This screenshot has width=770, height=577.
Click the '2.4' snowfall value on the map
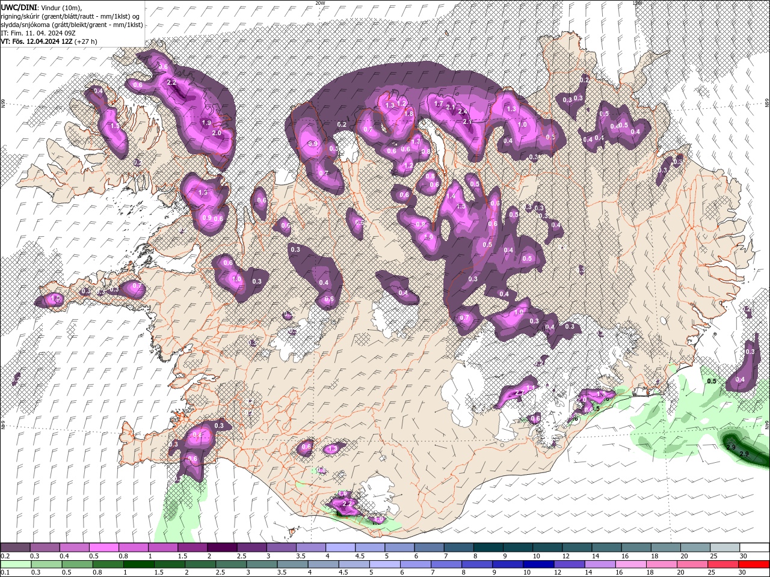point(463,111)
